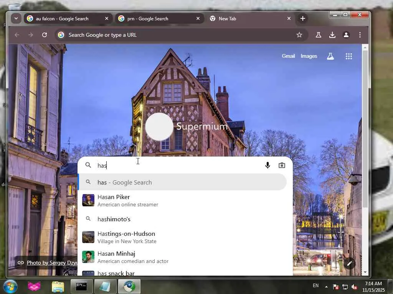
Task: Show hidden tray icons arrow
Action: pyautogui.click(x=326, y=287)
